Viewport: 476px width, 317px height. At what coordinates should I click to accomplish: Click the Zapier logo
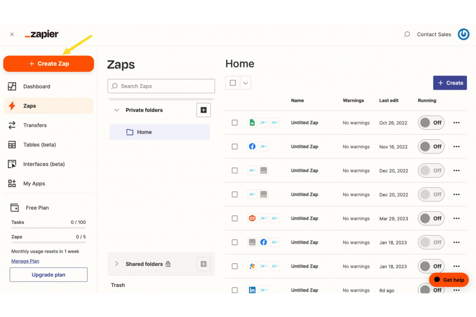(x=42, y=34)
